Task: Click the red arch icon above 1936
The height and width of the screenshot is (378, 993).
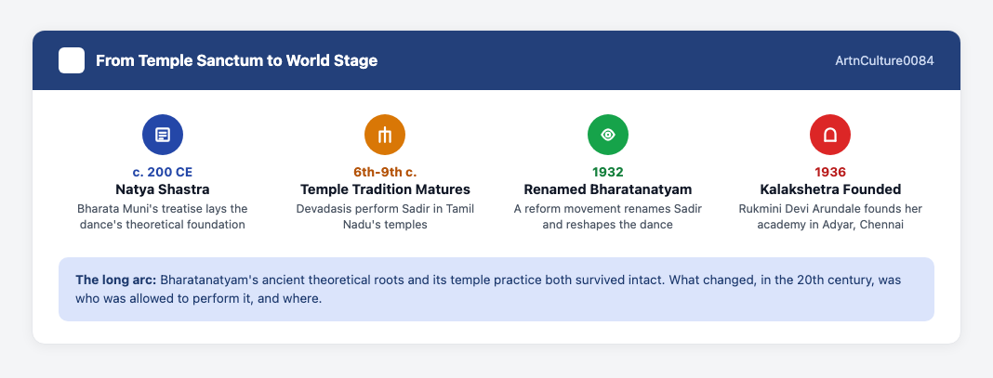Action: 830,135
